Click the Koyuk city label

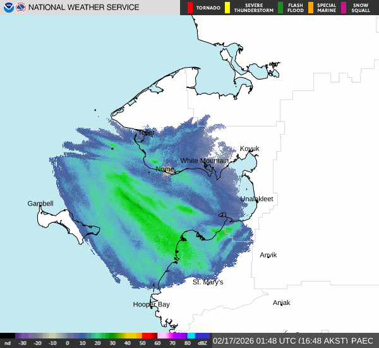250,149
